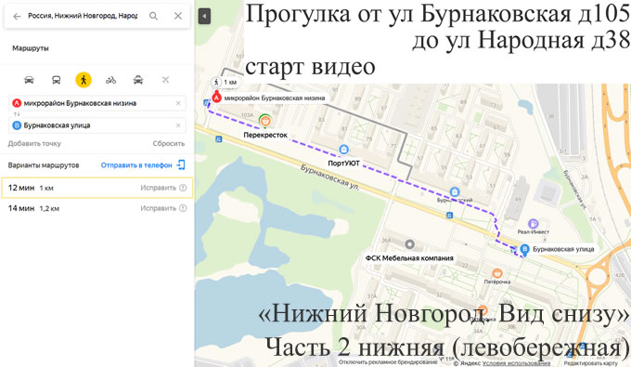Screen dimensions: 631x367
Task: Click the back arrow in search bar
Action: click(x=17, y=16)
